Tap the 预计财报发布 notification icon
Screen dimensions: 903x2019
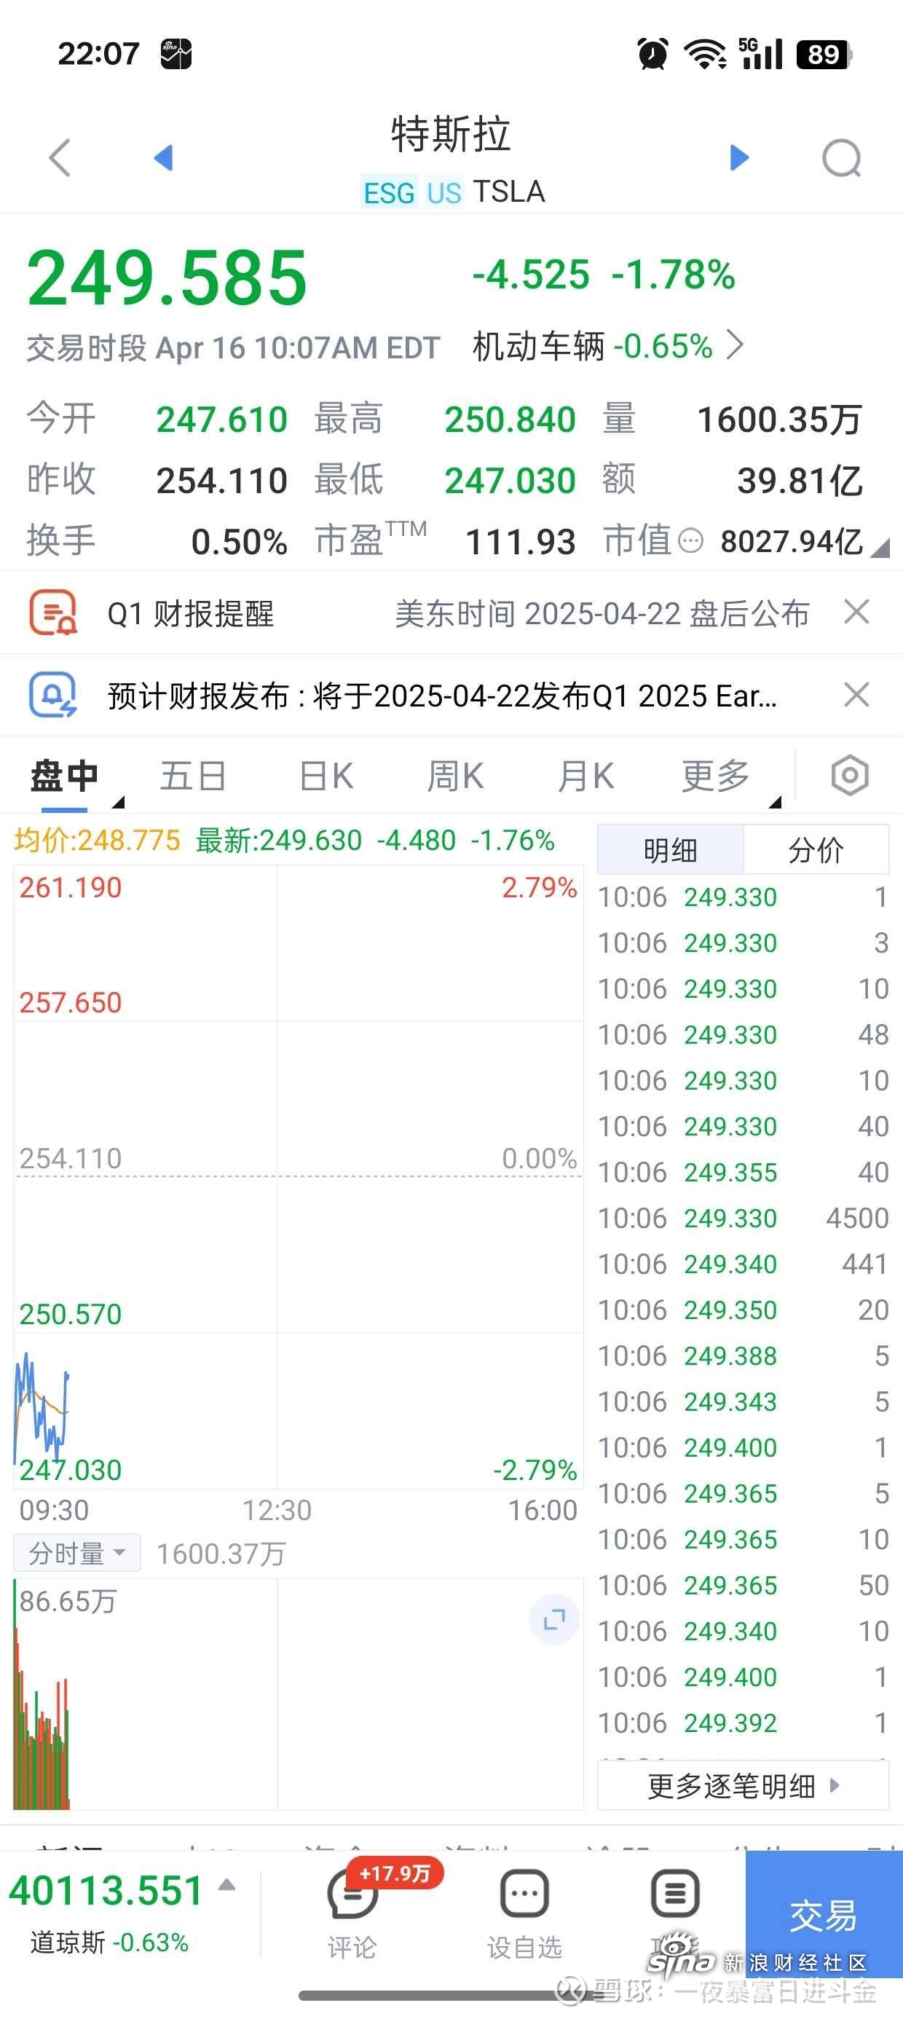coord(52,695)
